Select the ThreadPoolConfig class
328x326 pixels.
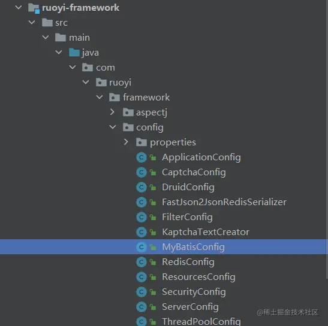201,321
